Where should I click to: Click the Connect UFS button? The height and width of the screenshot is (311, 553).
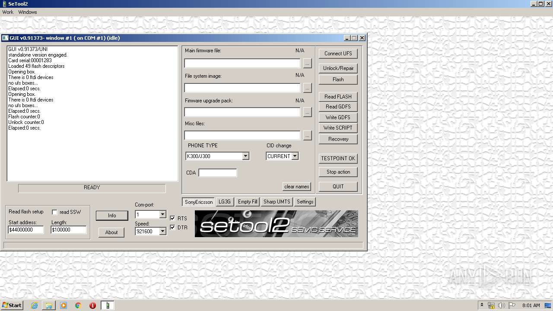tap(338, 54)
